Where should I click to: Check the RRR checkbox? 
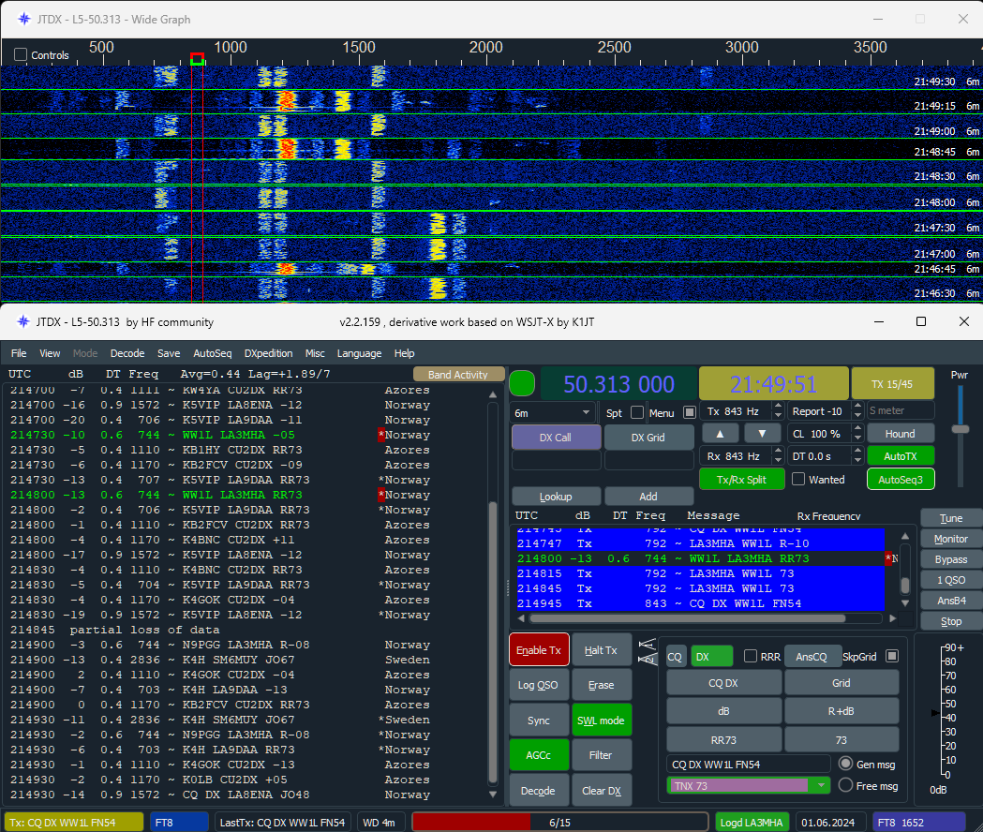point(750,657)
